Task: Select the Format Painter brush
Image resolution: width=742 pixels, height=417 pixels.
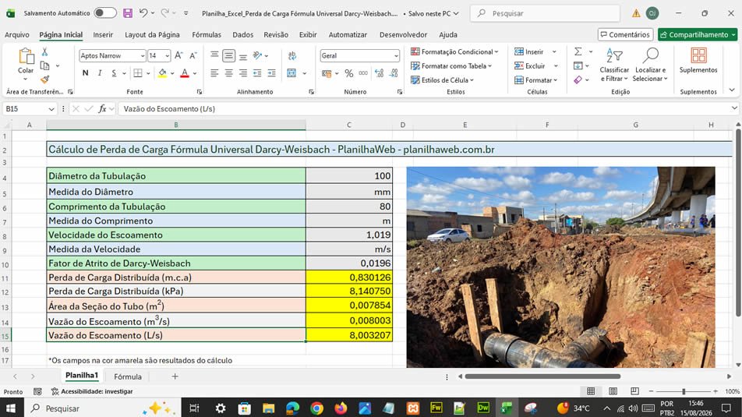Action: 45,79
